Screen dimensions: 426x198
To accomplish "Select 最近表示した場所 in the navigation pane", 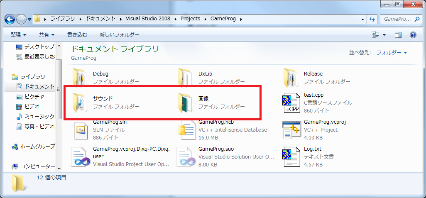I will 35,57.
